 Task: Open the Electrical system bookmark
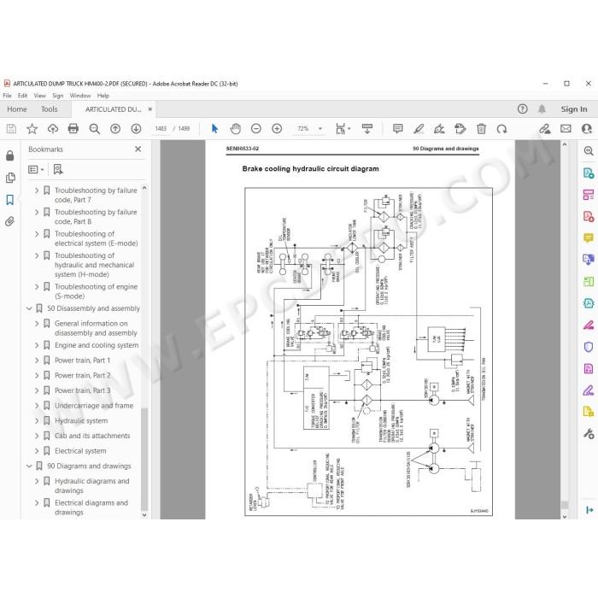tap(80, 451)
